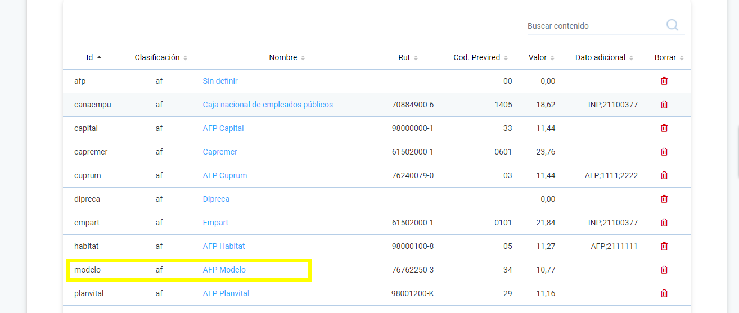The width and height of the screenshot is (739, 313).
Task: Delete the planvital row via trash icon
Action: [664, 293]
